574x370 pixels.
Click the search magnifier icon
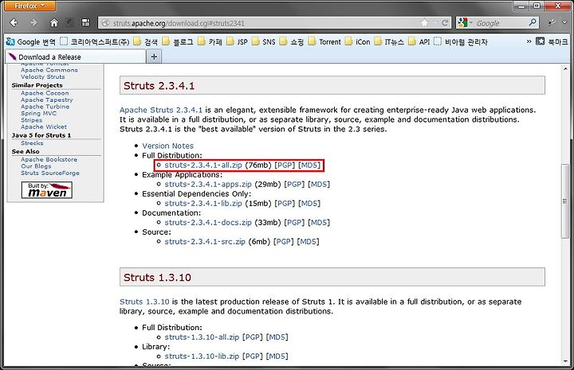coord(533,22)
